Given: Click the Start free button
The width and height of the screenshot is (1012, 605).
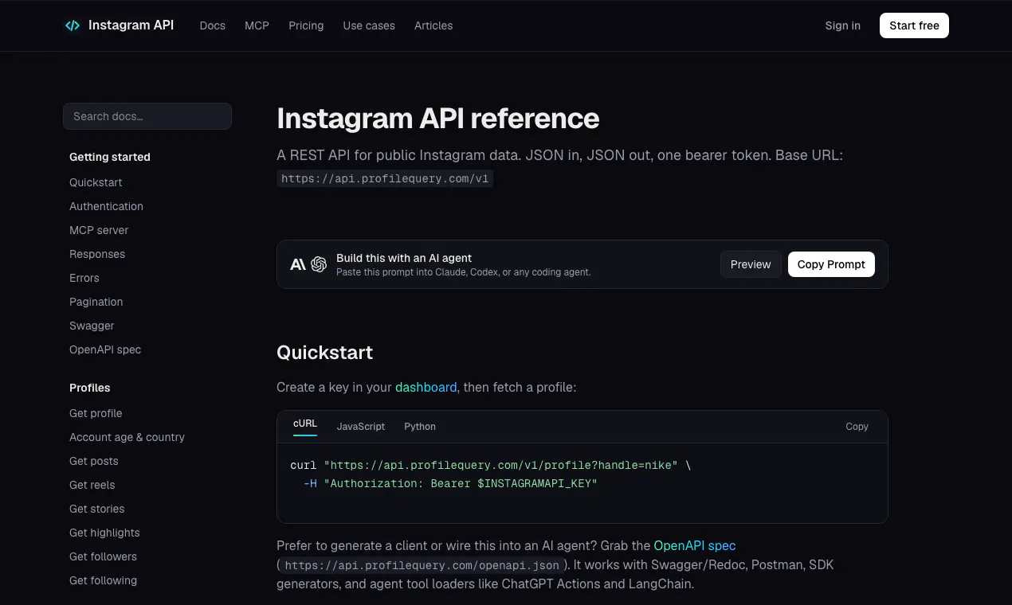Looking at the screenshot, I should point(914,25).
